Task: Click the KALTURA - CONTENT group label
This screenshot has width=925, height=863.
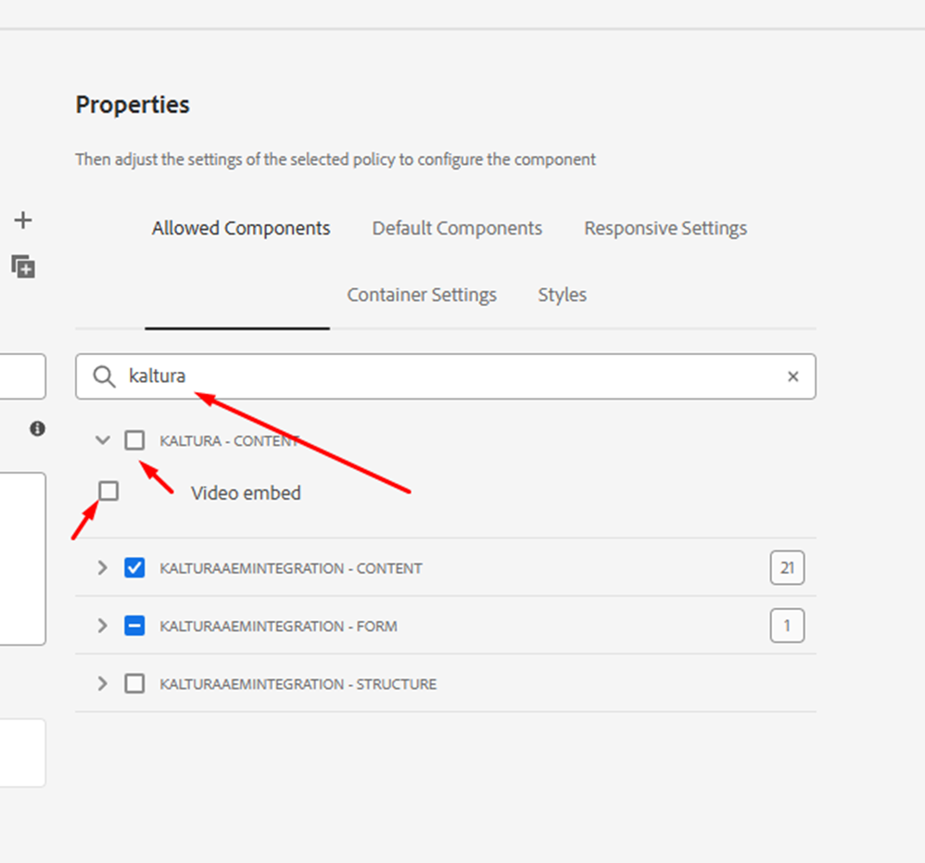Action: (x=230, y=440)
